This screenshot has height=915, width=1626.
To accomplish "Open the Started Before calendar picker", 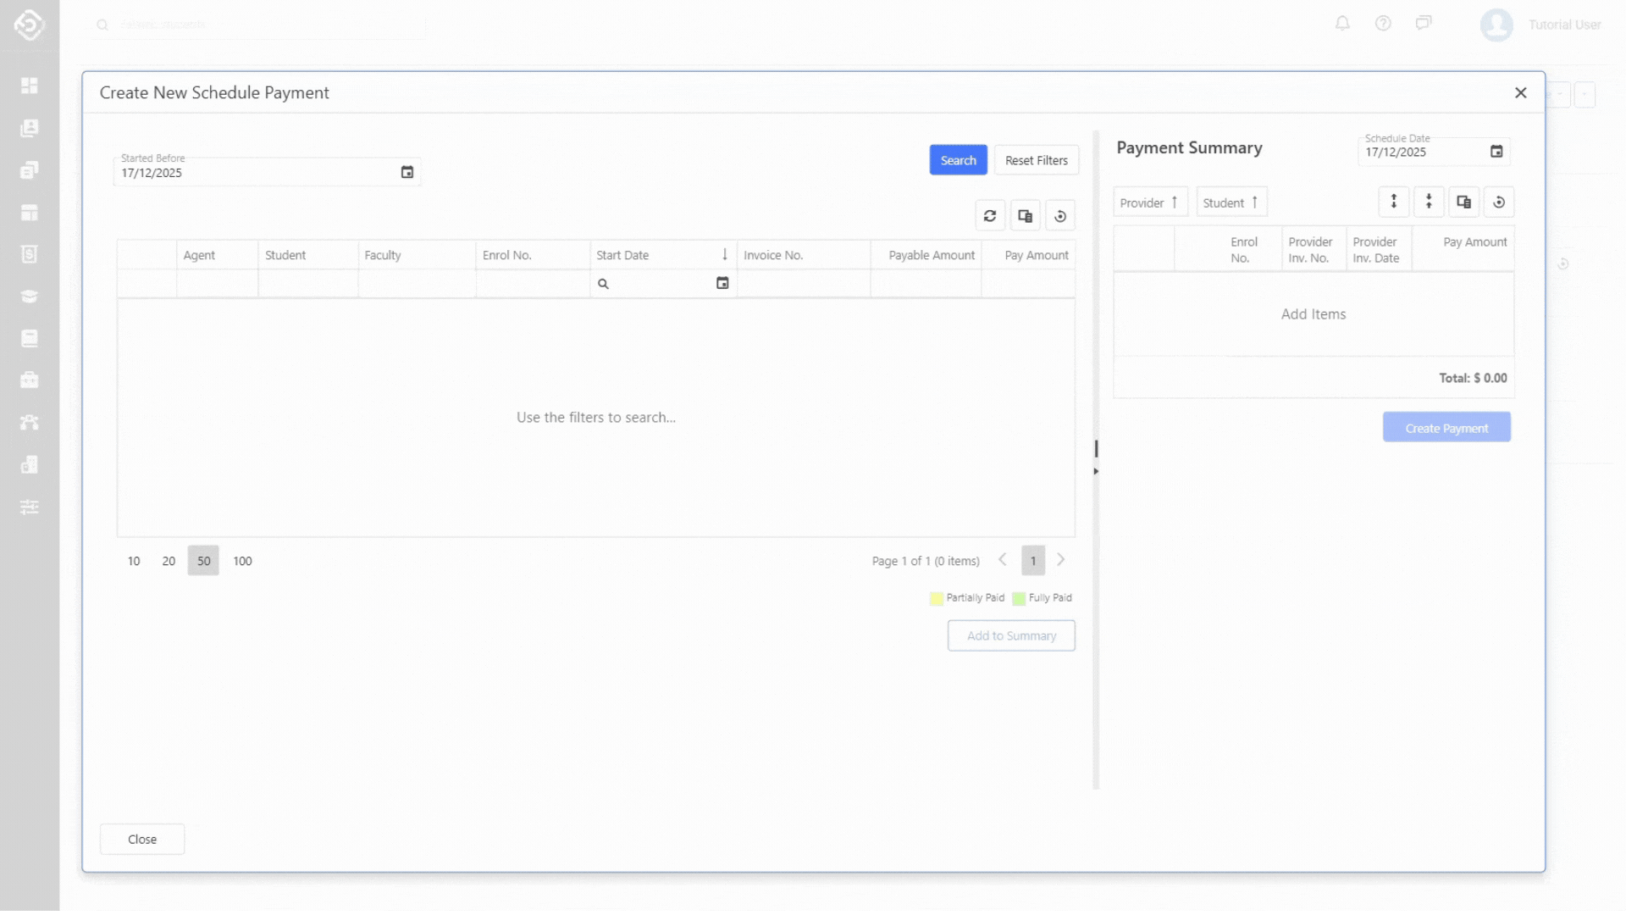I will [x=406, y=172].
